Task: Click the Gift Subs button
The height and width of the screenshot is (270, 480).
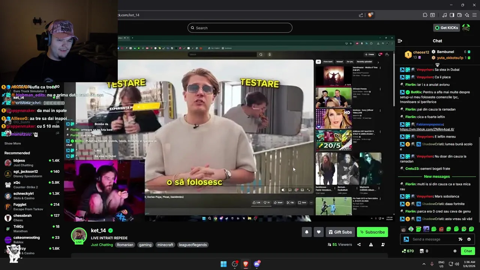Action: point(340,232)
